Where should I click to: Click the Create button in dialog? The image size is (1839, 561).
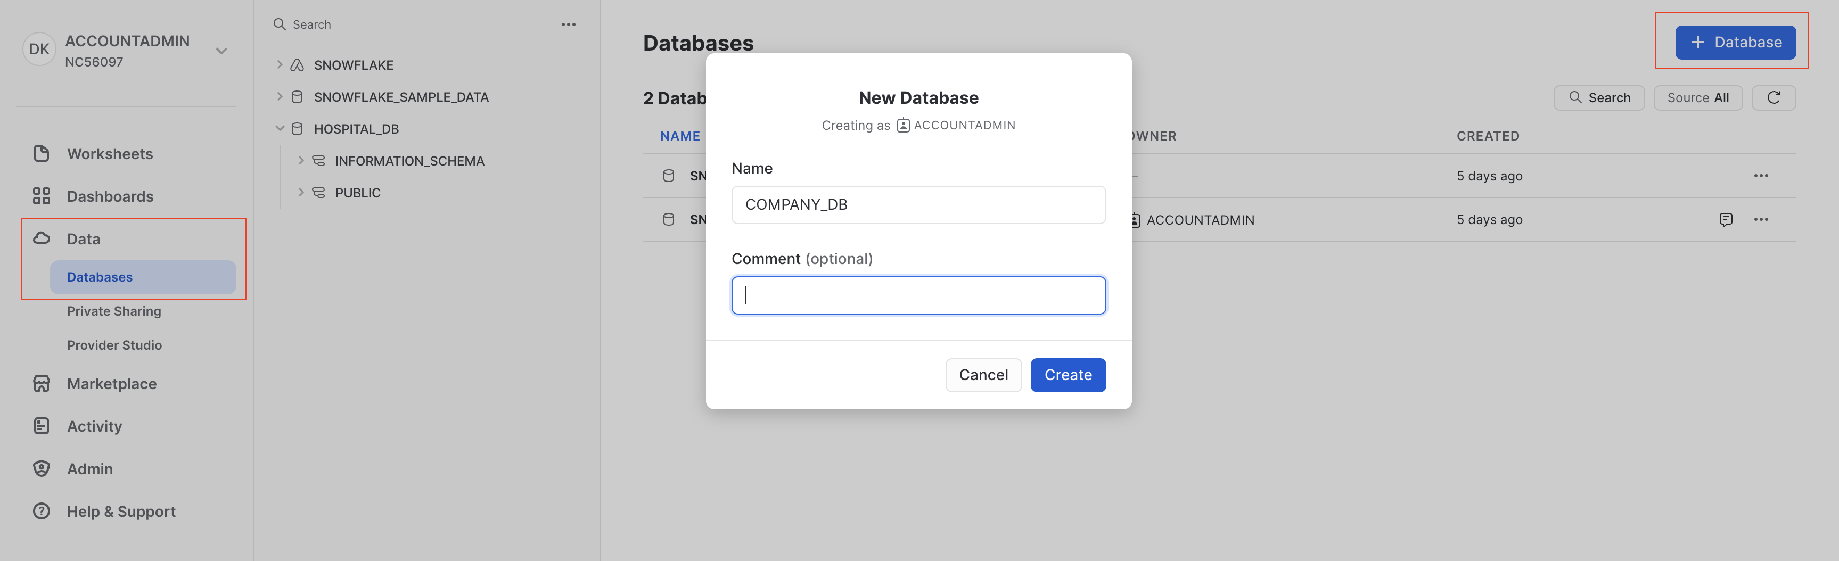(1068, 375)
